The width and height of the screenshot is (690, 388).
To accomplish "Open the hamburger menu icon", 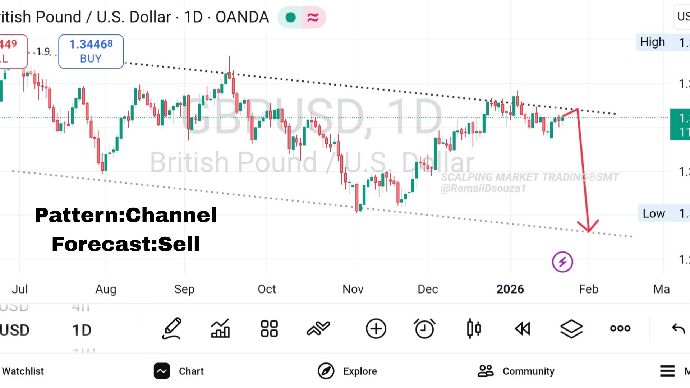I will (667, 371).
